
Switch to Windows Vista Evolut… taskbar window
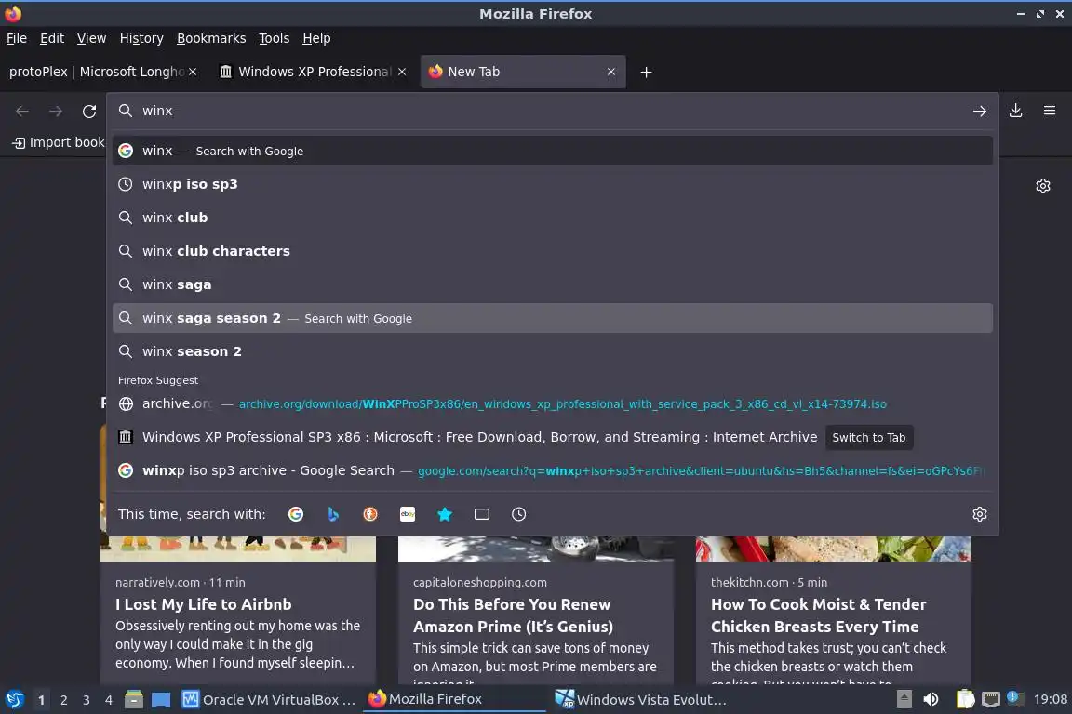[640, 700]
